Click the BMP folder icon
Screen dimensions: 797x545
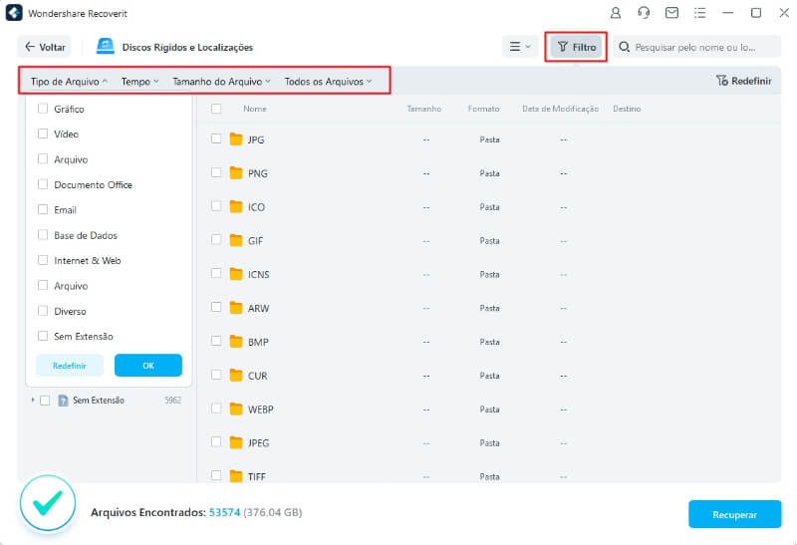tap(236, 342)
